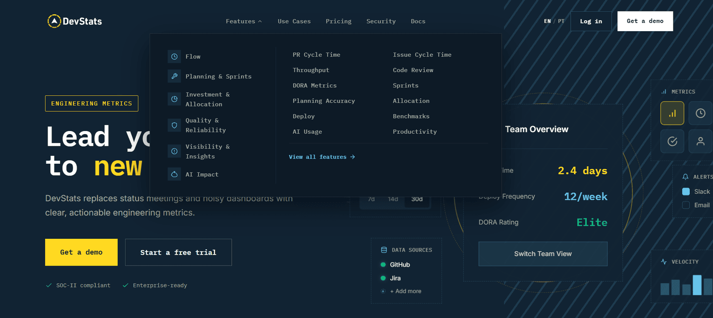This screenshot has width=713, height=318.
Task: Select the person metrics icon
Action: point(701,141)
